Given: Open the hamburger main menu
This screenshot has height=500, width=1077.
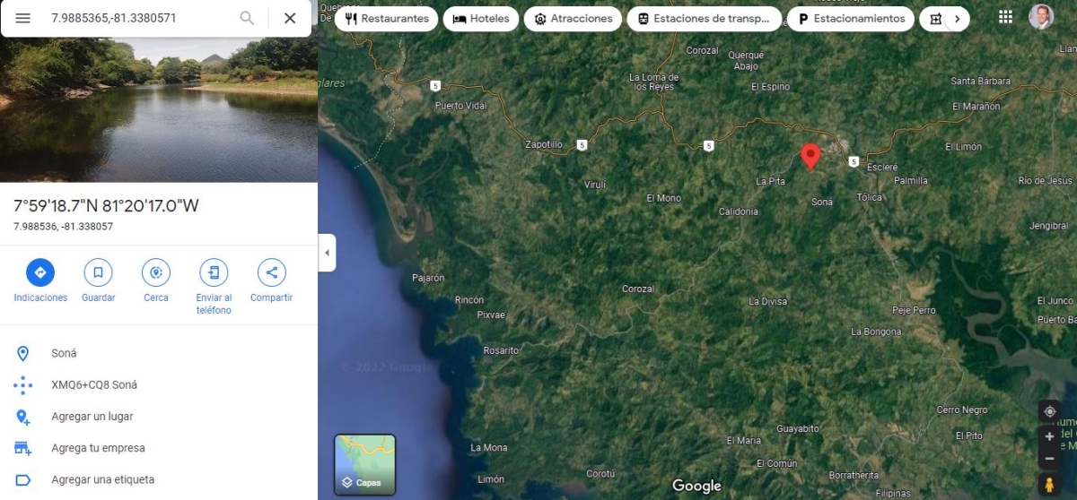Looking at the screenshot, I should [22, 18].
